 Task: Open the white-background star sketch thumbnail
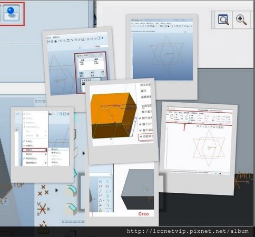pos(199,149)
